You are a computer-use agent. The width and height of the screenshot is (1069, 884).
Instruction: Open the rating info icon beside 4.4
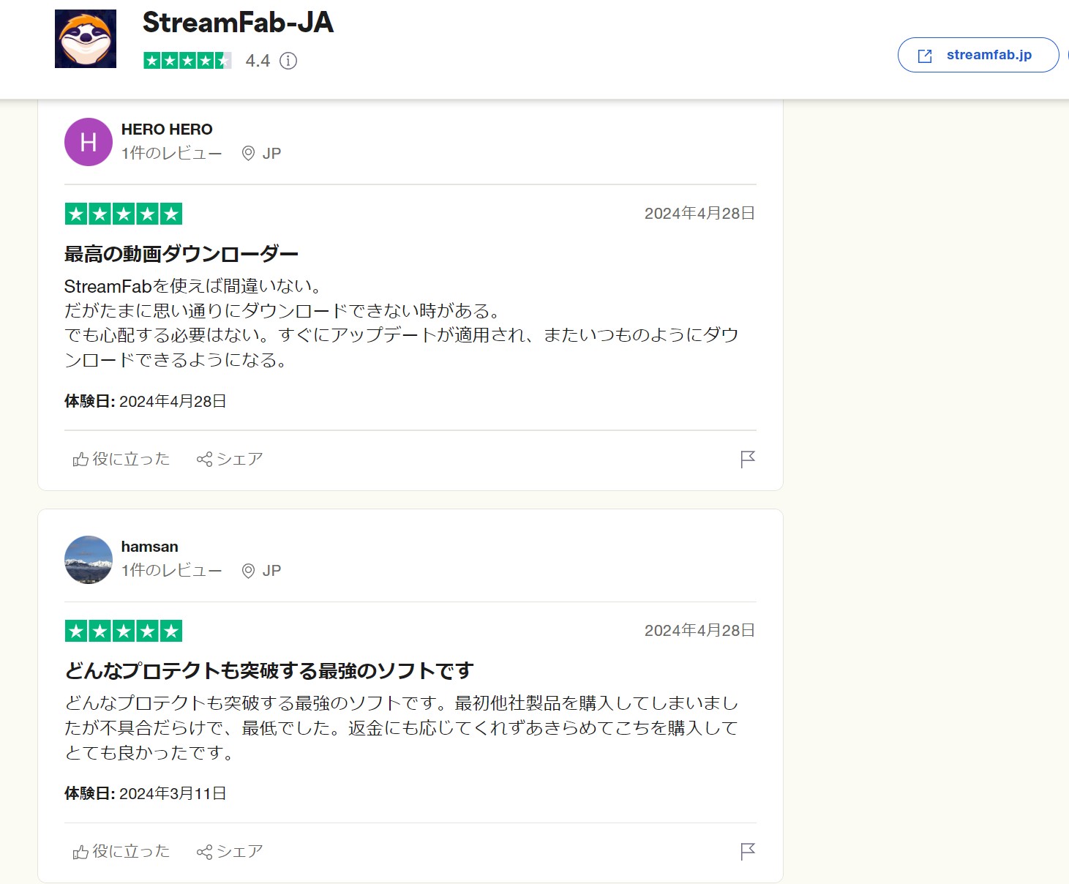pos(288,61)
